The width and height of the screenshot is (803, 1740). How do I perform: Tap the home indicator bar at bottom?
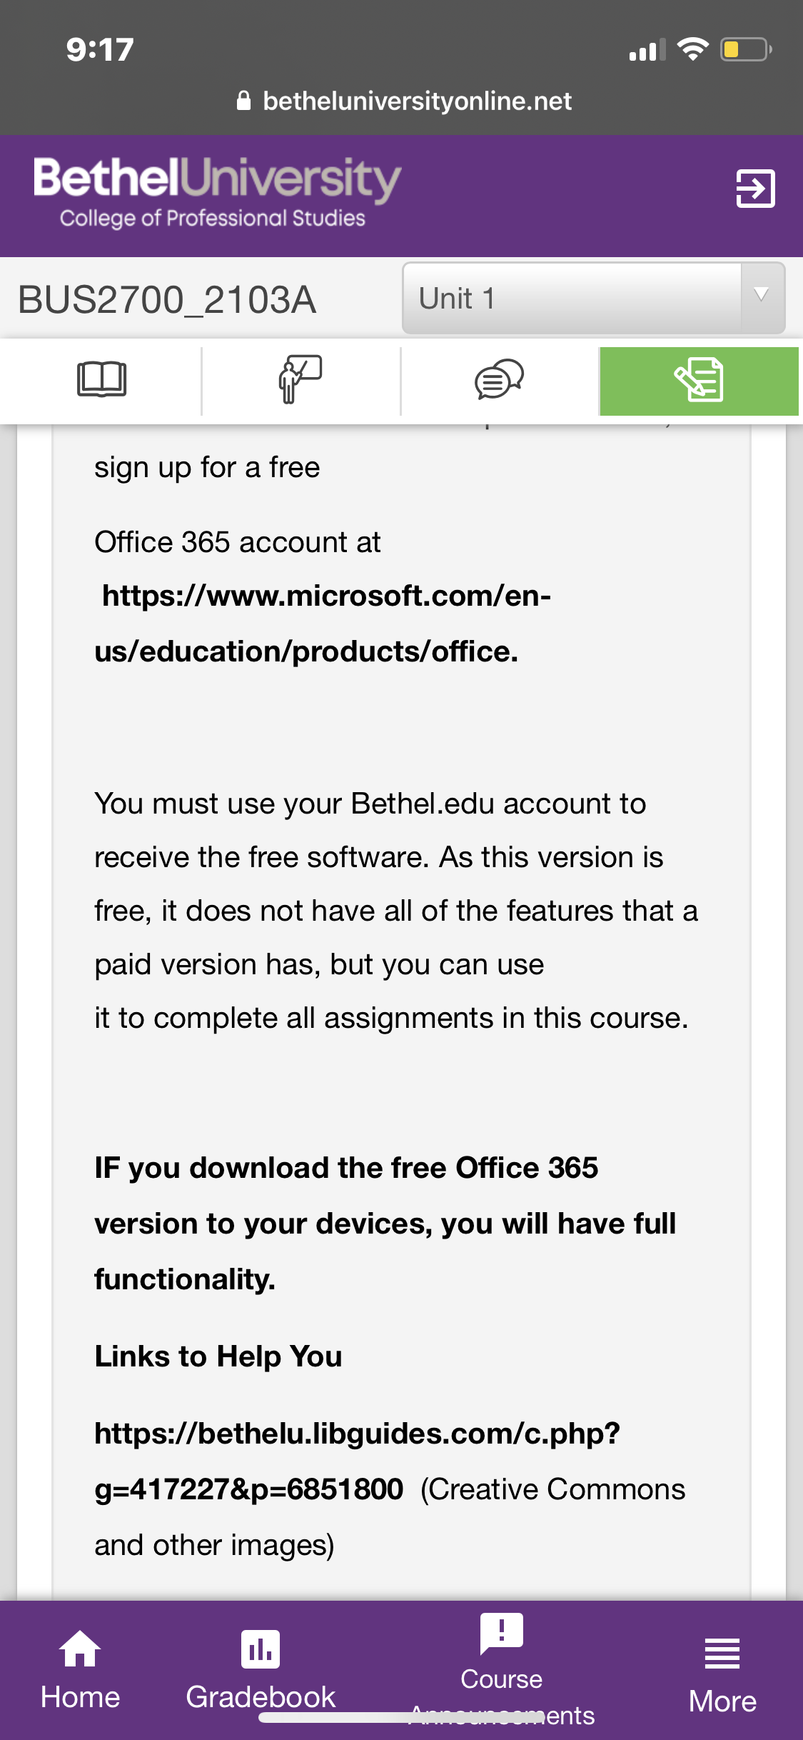402,1718
